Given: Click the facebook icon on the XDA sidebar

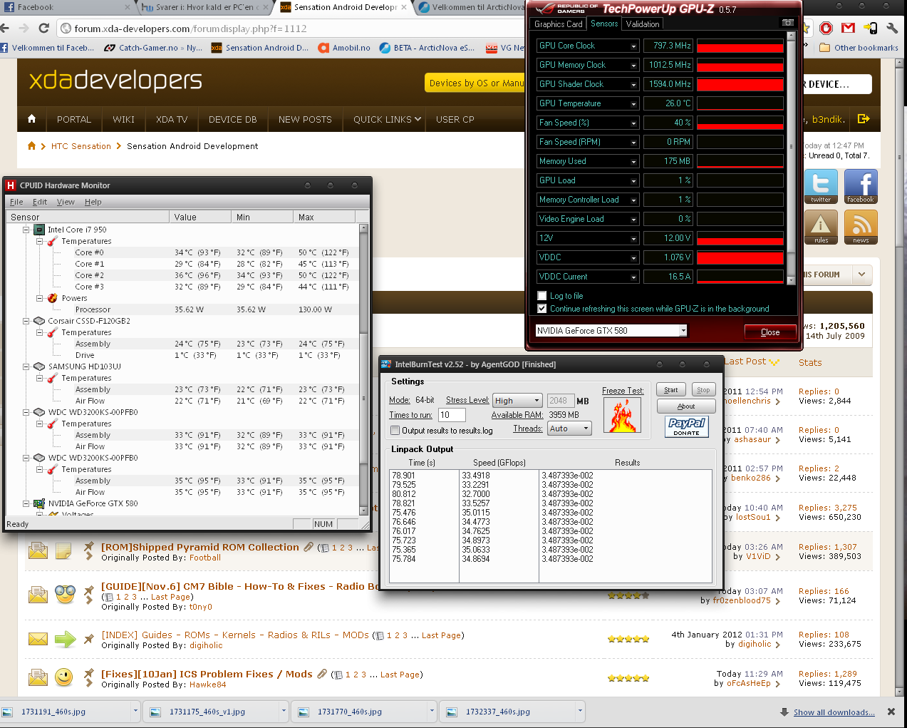Looking at the screenshot, I should 861,187.
